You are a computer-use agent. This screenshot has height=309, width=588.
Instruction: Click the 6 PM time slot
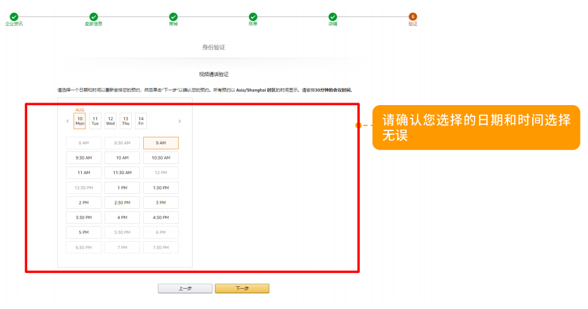click(x=161, y=232)
